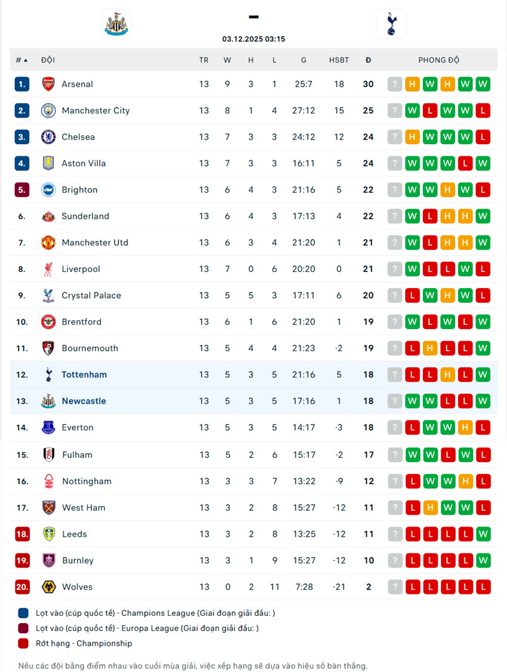Click the W wins column header
The height and width of the screenshot is (672, 507).
point(227,60)
